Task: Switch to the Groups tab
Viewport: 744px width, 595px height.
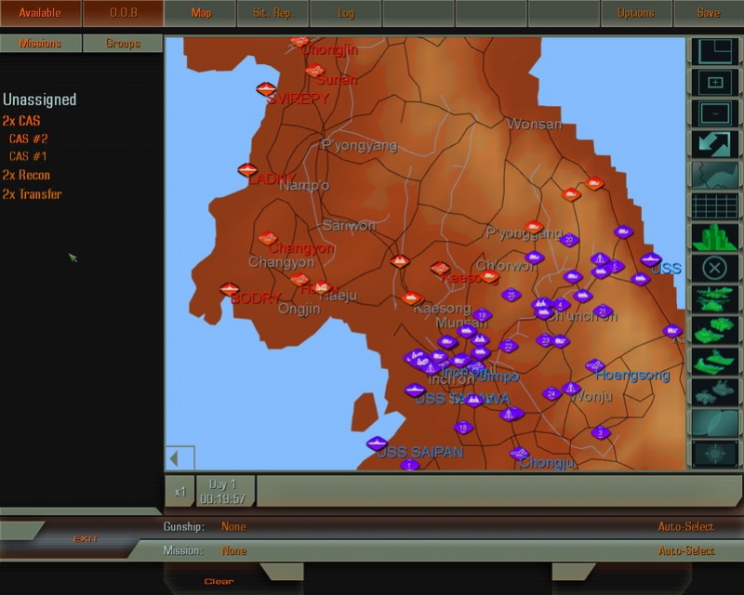Action: [x=123, y=43]
